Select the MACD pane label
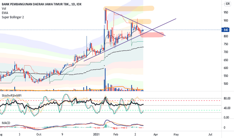The image size is (234, 138). click(x=6, y=123)
